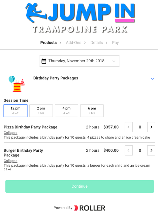This screenshot has width=158, height=216.
Task: Collapse the Pizza Birthday Party Package description
Action: 10,133
